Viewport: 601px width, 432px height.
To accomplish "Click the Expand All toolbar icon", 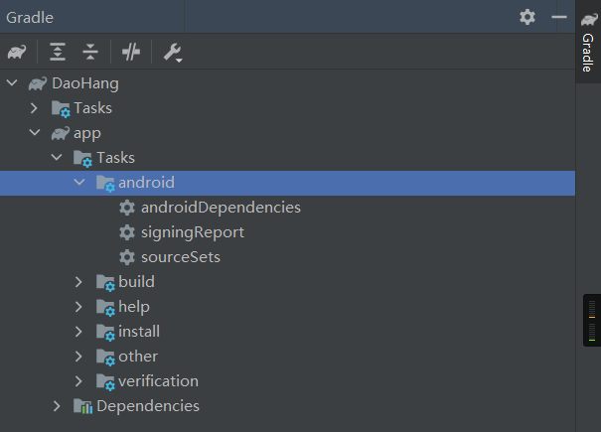I will click(58, 53).
